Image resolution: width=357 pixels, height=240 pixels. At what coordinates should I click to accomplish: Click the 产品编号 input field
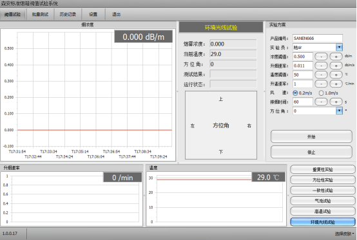(318, 38)
